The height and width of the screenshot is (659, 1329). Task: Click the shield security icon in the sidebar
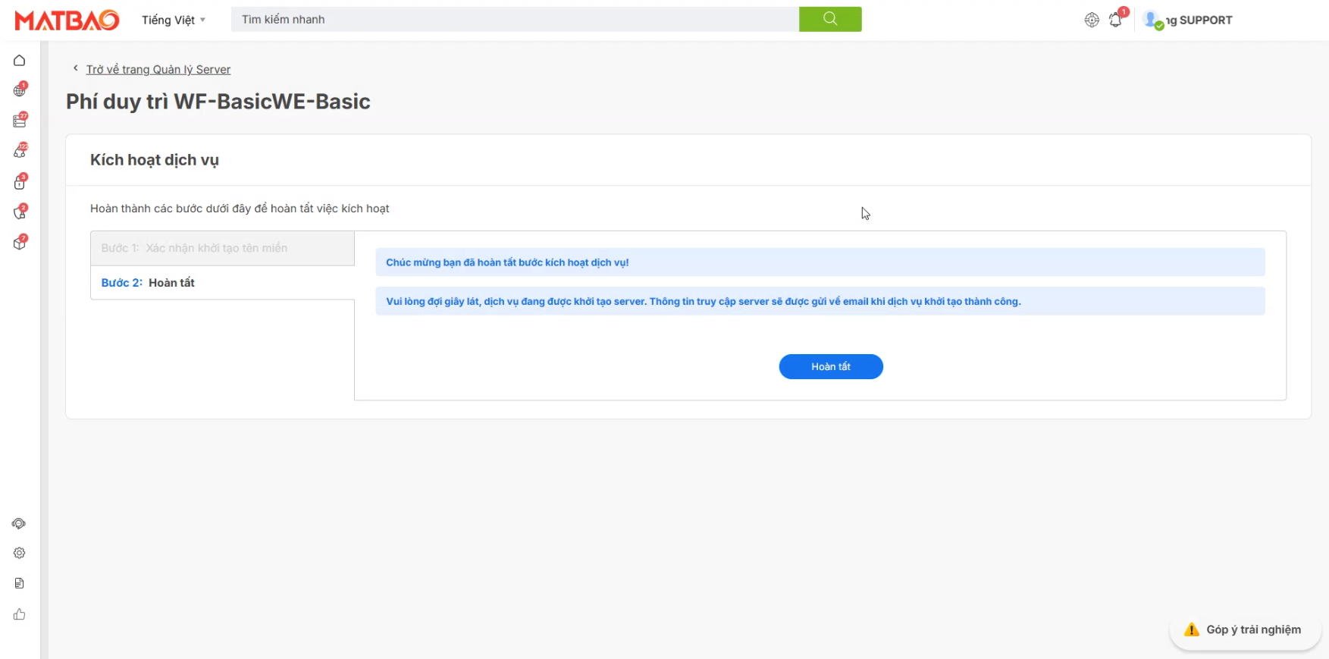coord(20,213)
